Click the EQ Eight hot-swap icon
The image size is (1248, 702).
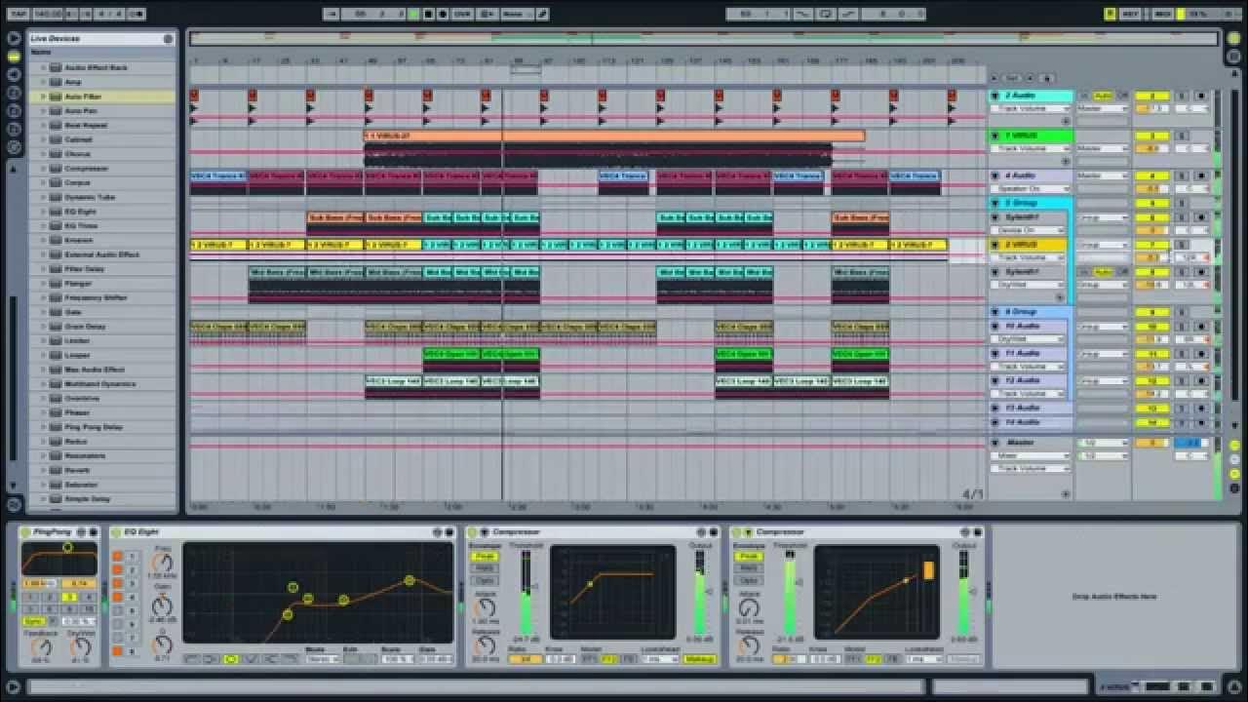coord(438,532)
